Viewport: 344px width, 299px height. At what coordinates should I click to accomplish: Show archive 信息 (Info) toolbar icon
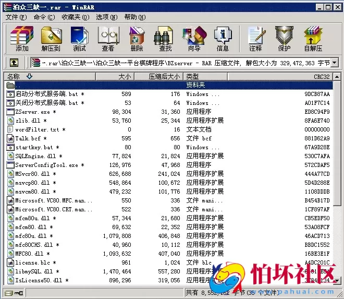pos(223,39)
